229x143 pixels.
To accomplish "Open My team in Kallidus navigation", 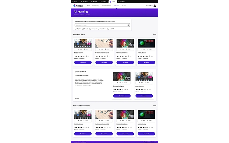I will pos(124,6).
